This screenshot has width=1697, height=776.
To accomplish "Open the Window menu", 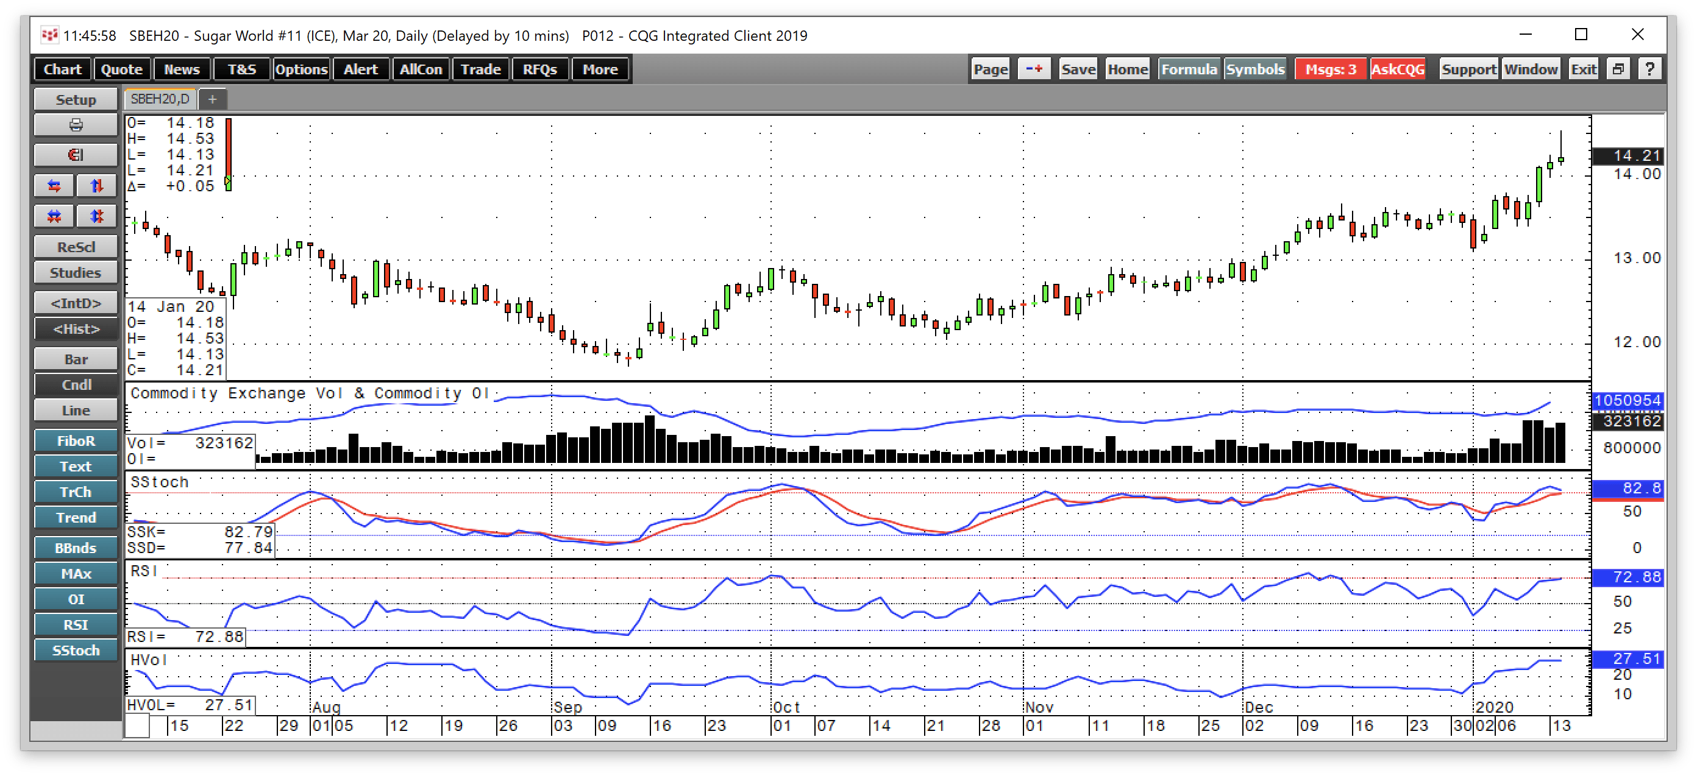I will coord(1531,69).
